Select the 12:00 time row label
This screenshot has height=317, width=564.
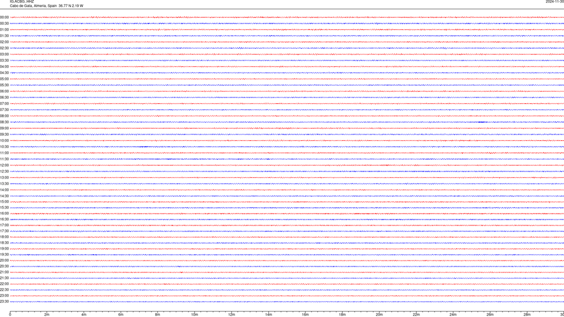[x=4, y=166]
